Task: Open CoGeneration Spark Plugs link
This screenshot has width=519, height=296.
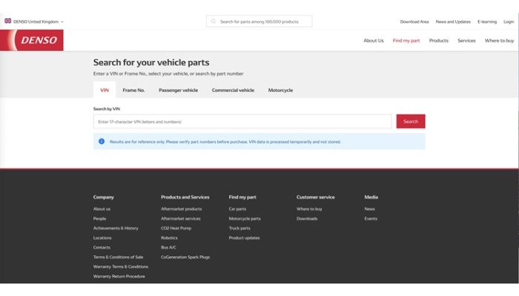Action: (x=185, y=257)
